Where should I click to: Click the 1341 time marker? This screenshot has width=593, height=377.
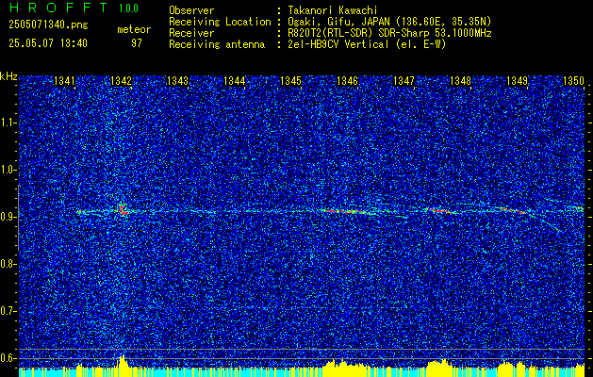(x=64, y=81)
